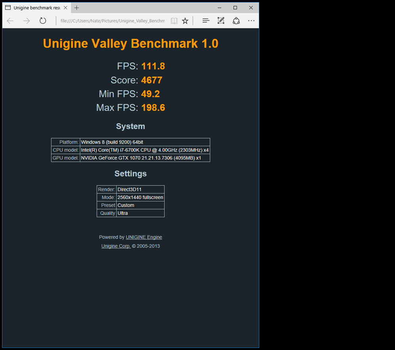Click the Quality row label

(108, 213)
